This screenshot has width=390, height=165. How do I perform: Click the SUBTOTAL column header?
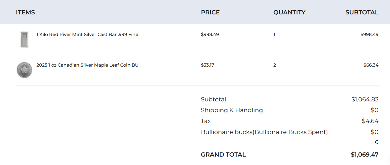pyautogui.click(x=362, y=12)
